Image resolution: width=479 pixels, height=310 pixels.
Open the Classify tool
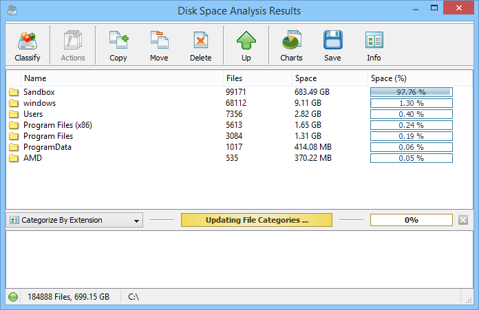pos(28,46)
